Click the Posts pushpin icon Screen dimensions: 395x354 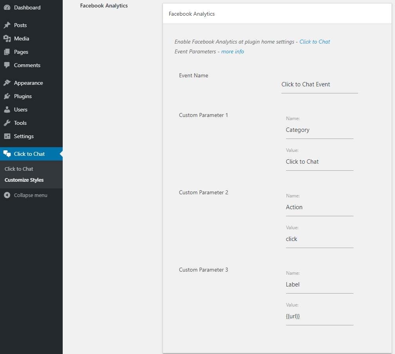click(x=7, y=25)
